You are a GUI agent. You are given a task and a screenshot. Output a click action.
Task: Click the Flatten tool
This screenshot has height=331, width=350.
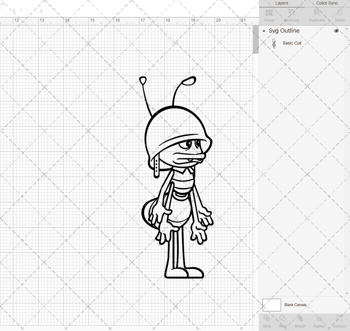319,318
